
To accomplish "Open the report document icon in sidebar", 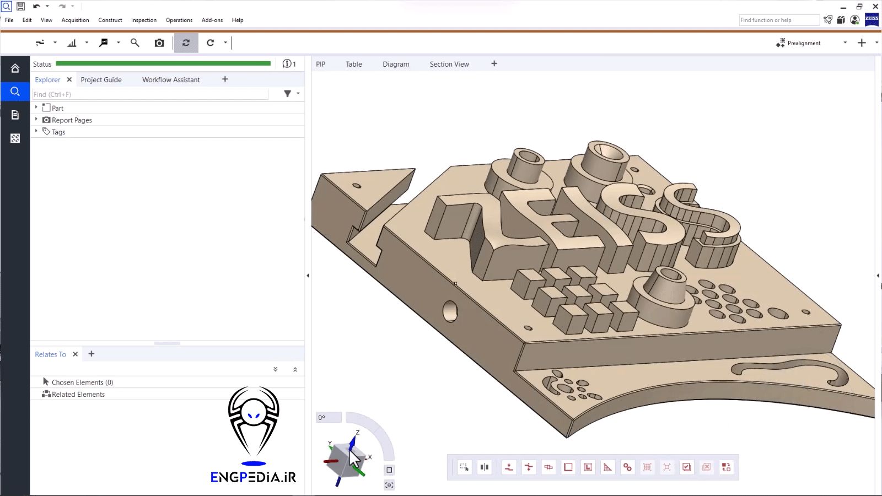I will (15, 115).
